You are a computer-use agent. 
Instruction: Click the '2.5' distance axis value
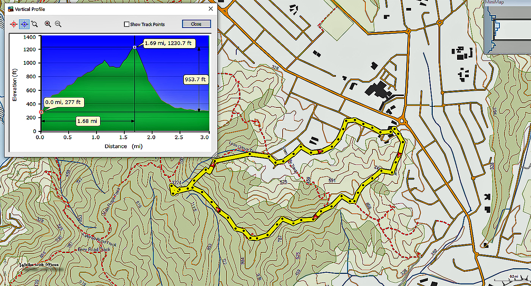click(179, 137)
